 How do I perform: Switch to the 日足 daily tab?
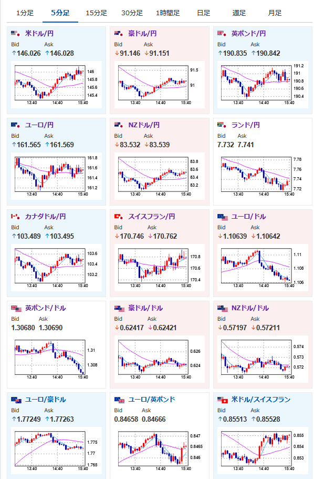(203, 13)
